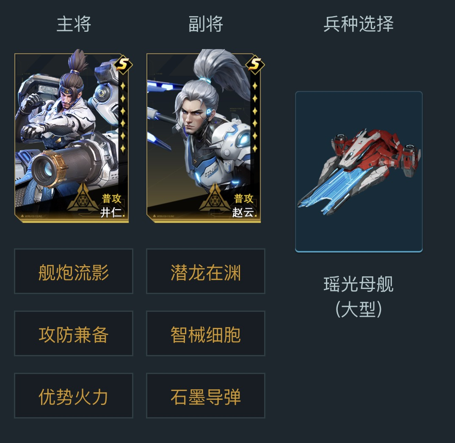Image resolution: width=455 pixels, height=443 pixels.
Task: Open the 舰炮流影 skill
Action: pos(74,271)
